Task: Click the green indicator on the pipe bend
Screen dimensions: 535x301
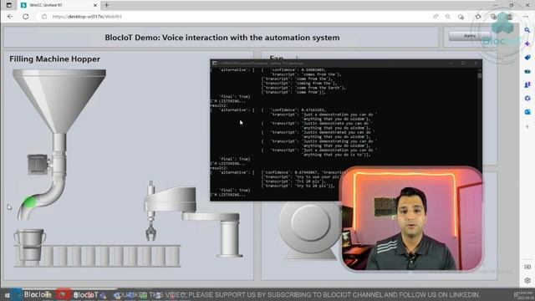Action: click(x=30, y=202)
